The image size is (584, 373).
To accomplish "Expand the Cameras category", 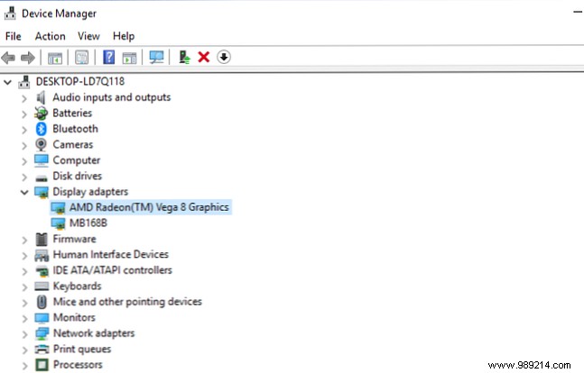I will pos(24,145).
